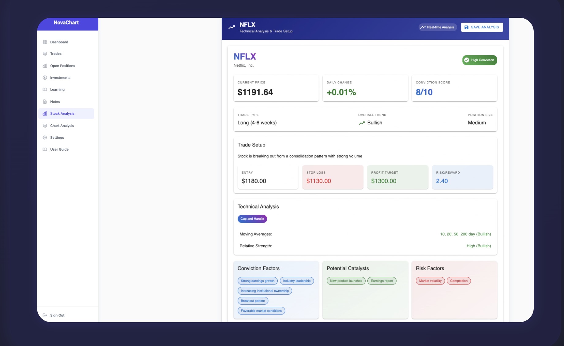
Task: Click the User Guide book icon
Action: pos(45,149)
